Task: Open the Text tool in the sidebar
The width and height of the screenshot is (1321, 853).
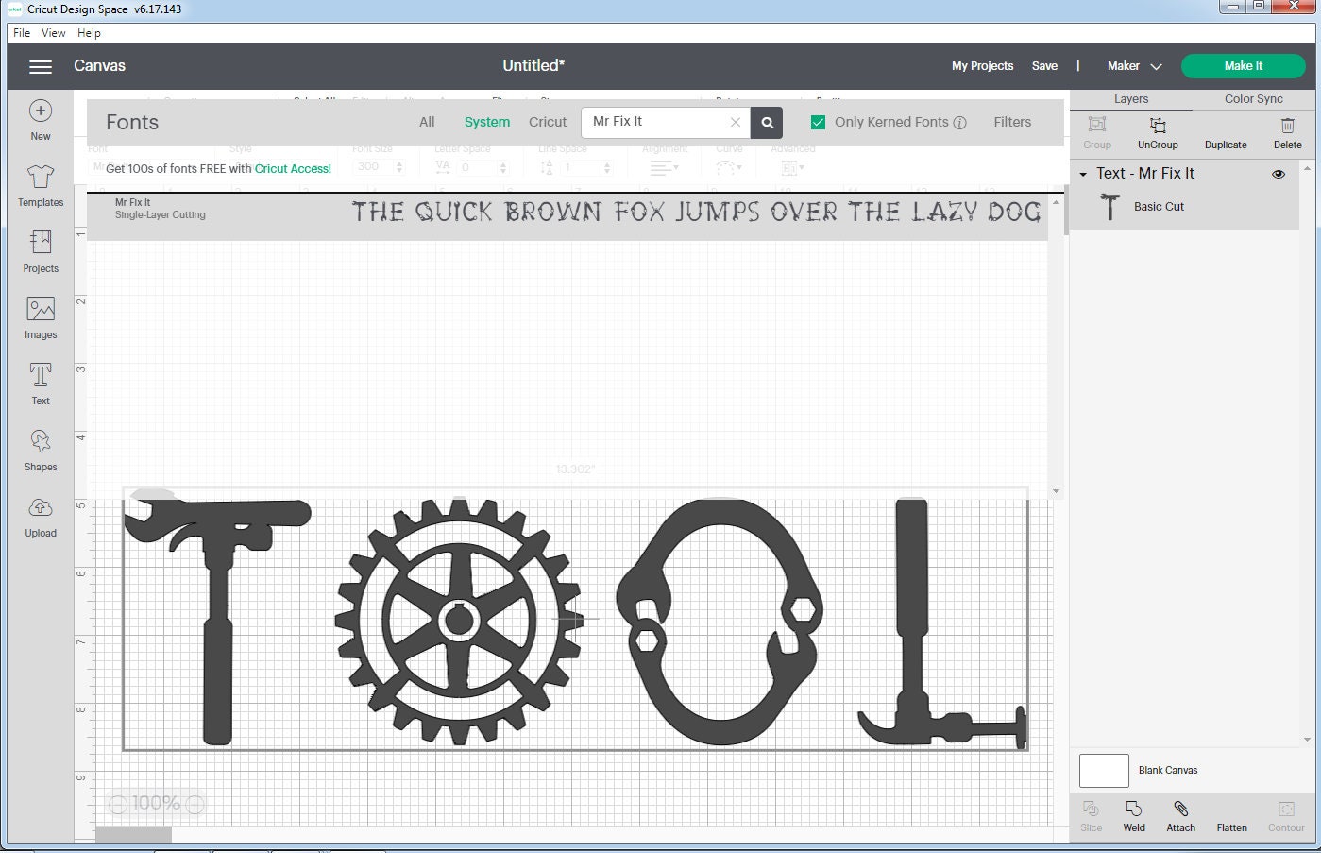Action: click(x=40, y=383)
